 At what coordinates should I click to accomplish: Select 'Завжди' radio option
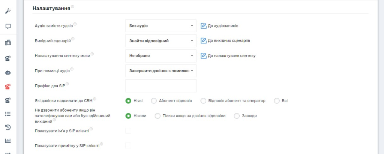click(x=237, y=116)
